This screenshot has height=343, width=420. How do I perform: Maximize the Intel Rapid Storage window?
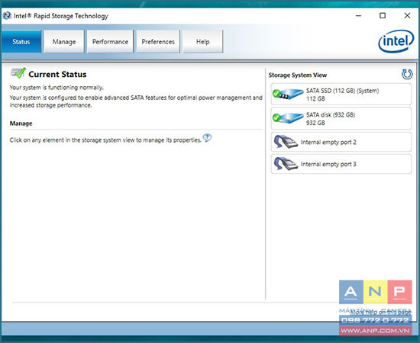click(x=383, y=16)
